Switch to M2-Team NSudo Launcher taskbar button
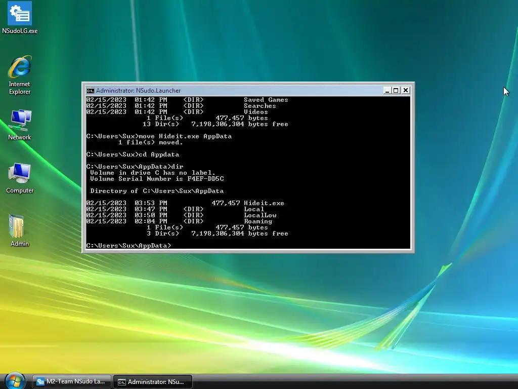Screen dimensions: 518x389 [72, 381]
